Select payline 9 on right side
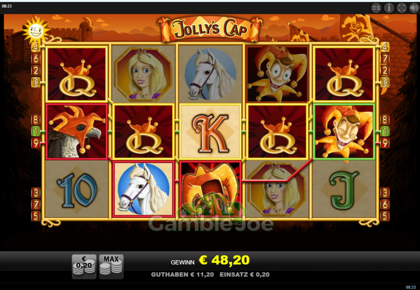 click(x=384, y=143)
